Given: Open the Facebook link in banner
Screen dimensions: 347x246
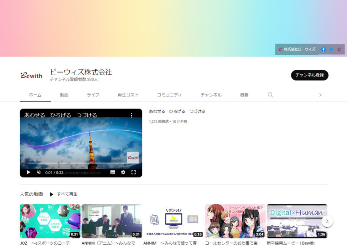Looking at the screenshot, I should click(323, 49).
